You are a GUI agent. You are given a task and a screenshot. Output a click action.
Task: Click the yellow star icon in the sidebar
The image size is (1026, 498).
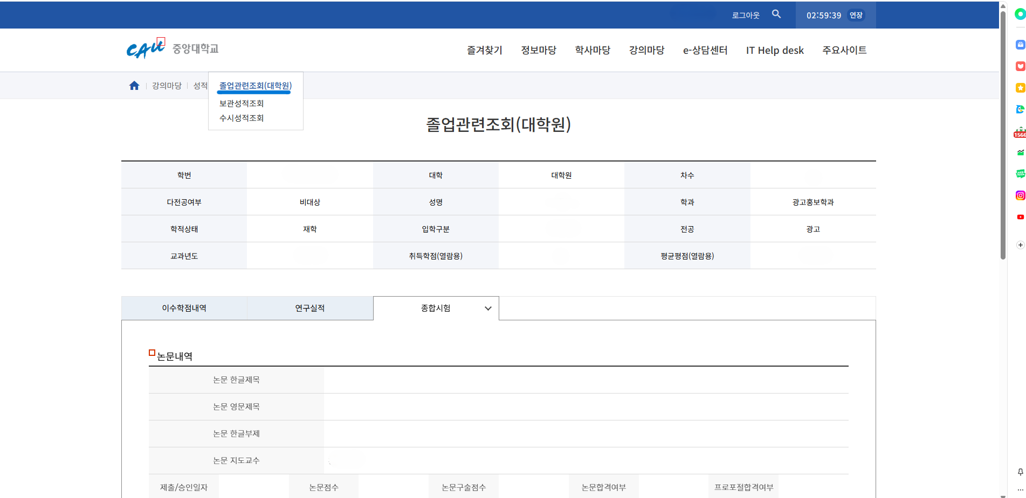(x=1020, y=88)
